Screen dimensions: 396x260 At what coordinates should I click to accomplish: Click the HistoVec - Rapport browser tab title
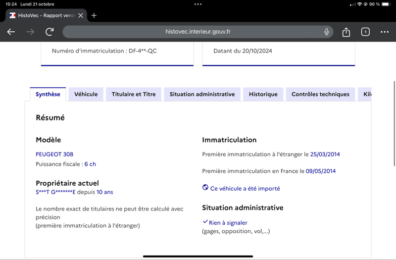tap(47, 16)
